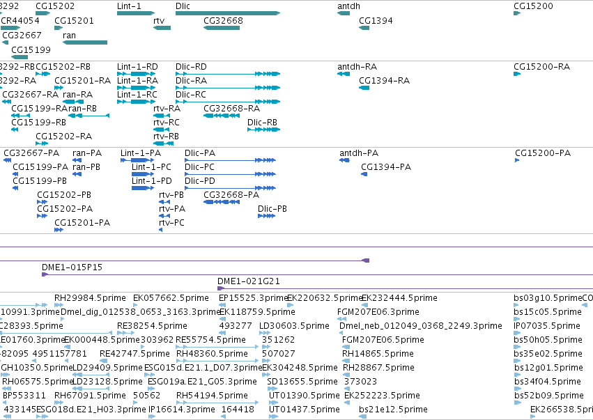593x420 pixels.
Task: Open protein CG1394-PA
Action: [x=386, y=167]
